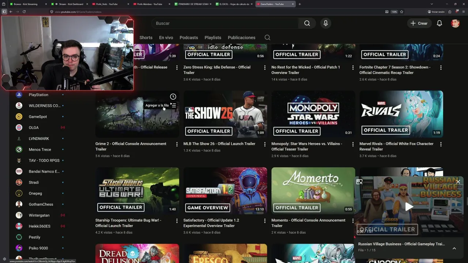This screenshot has height=263, width=468.
Task: Activate voice search microphone icon
Action: [x=326, y=23]
